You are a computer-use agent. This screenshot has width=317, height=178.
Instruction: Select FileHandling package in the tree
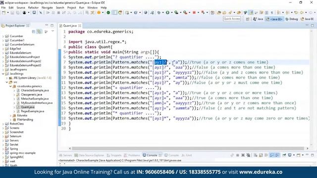25,120
